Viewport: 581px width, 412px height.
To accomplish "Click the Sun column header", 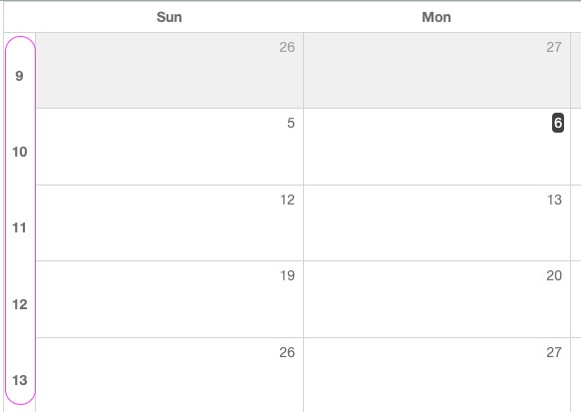I will tap(169, 17).
